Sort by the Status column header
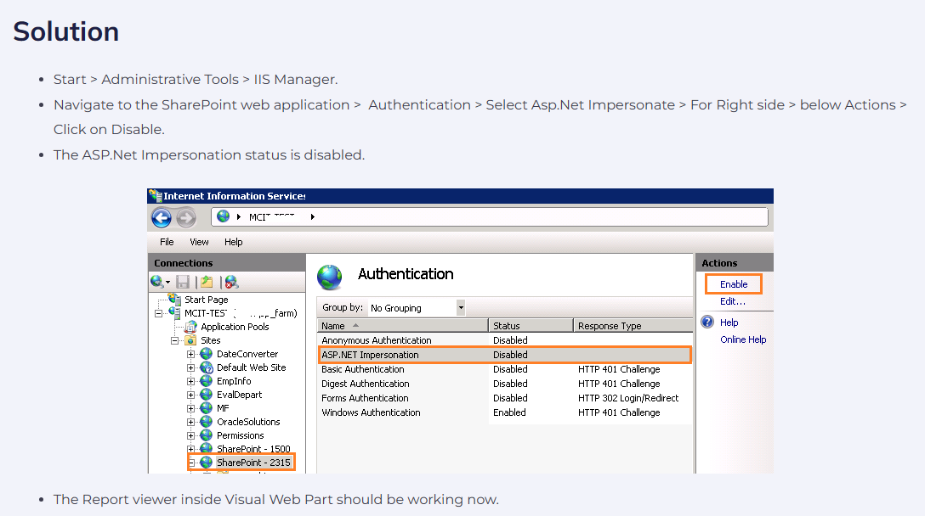This screenshot has height=516, width=925. (x=531, y=326)
